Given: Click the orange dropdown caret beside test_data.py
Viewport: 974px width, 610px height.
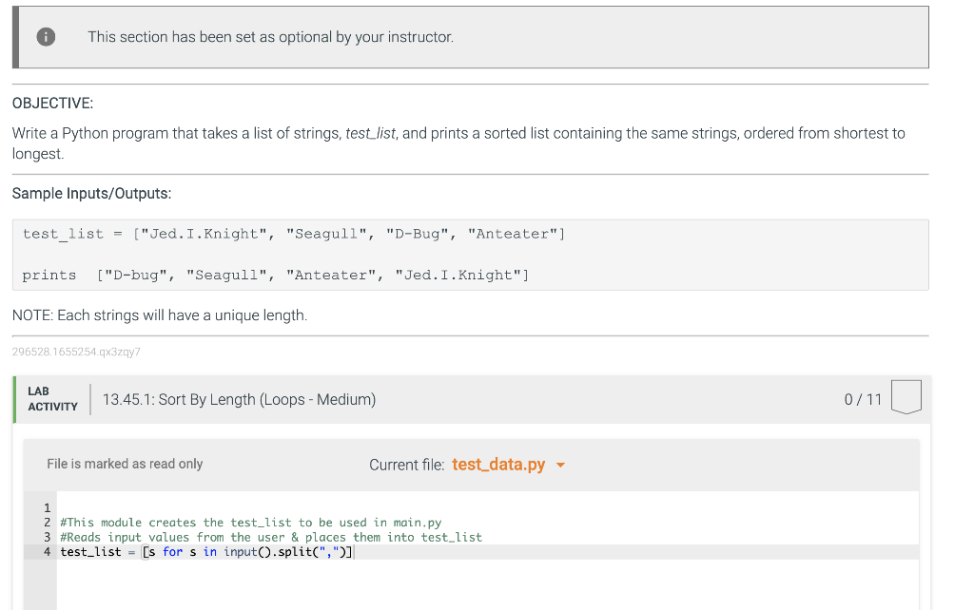Looking at the screenshot, I should [x=560, y=466].
